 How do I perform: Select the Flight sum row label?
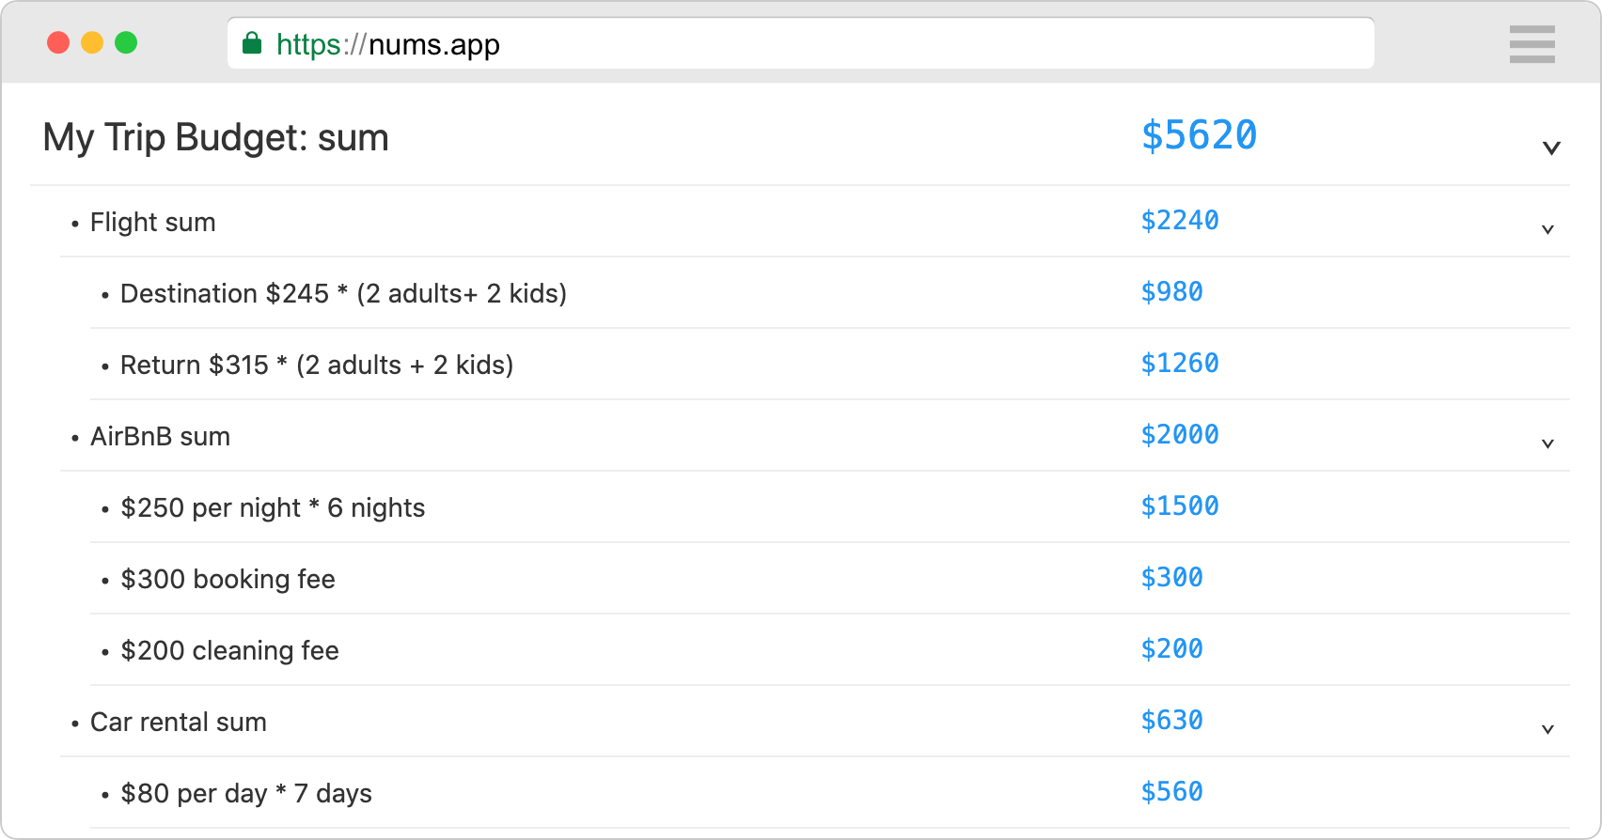(152, 223)
